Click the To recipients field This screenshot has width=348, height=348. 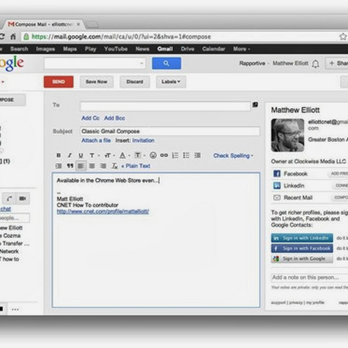pyautogui.click(x=165, y=106)
